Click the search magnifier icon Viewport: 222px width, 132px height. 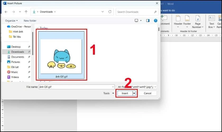tap(155, 12)
